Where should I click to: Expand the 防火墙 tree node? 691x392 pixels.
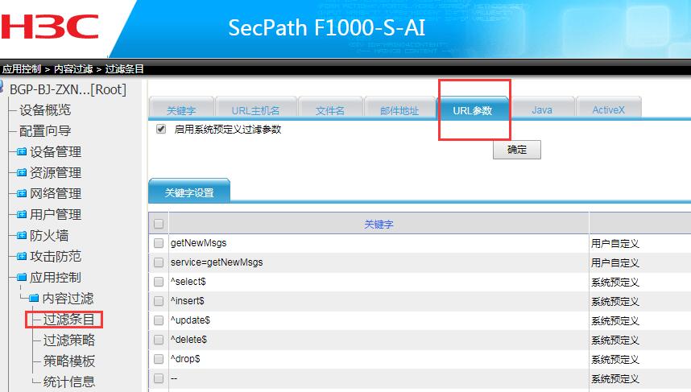[21, 235]
